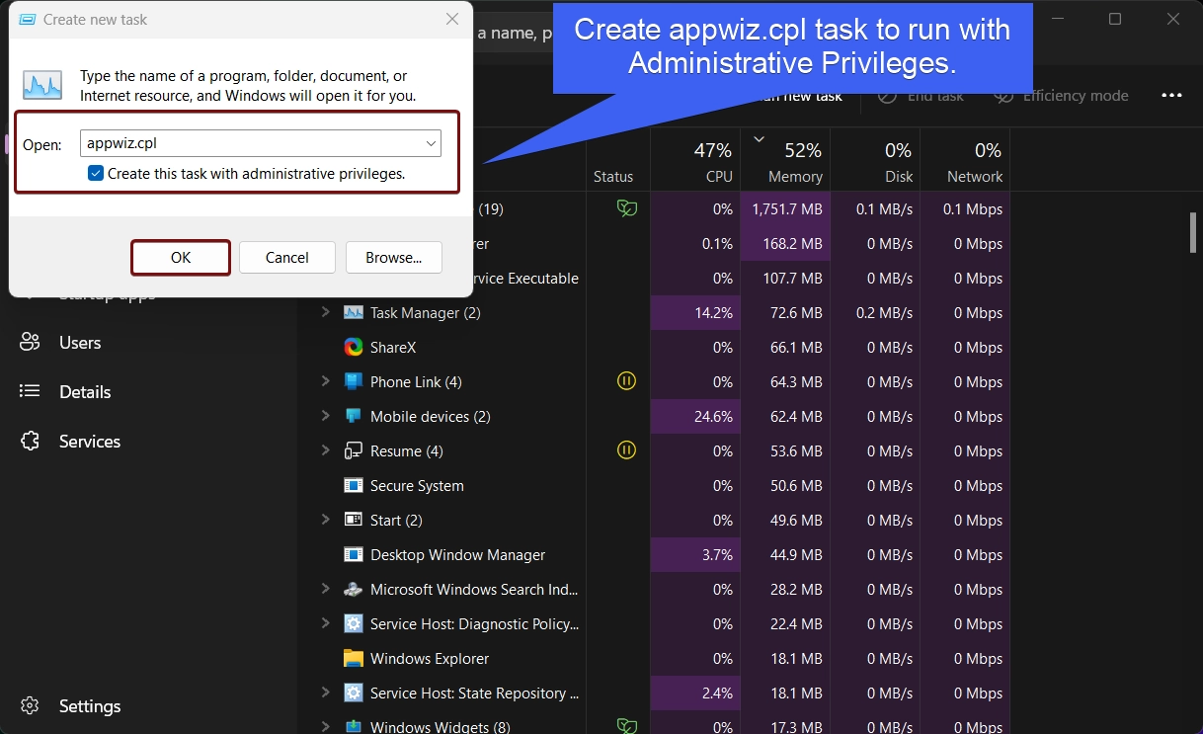Expand Service Host: State Repository row
Image resolution: width=1203 pixels, height=734 pixels.
coord(325,693)
